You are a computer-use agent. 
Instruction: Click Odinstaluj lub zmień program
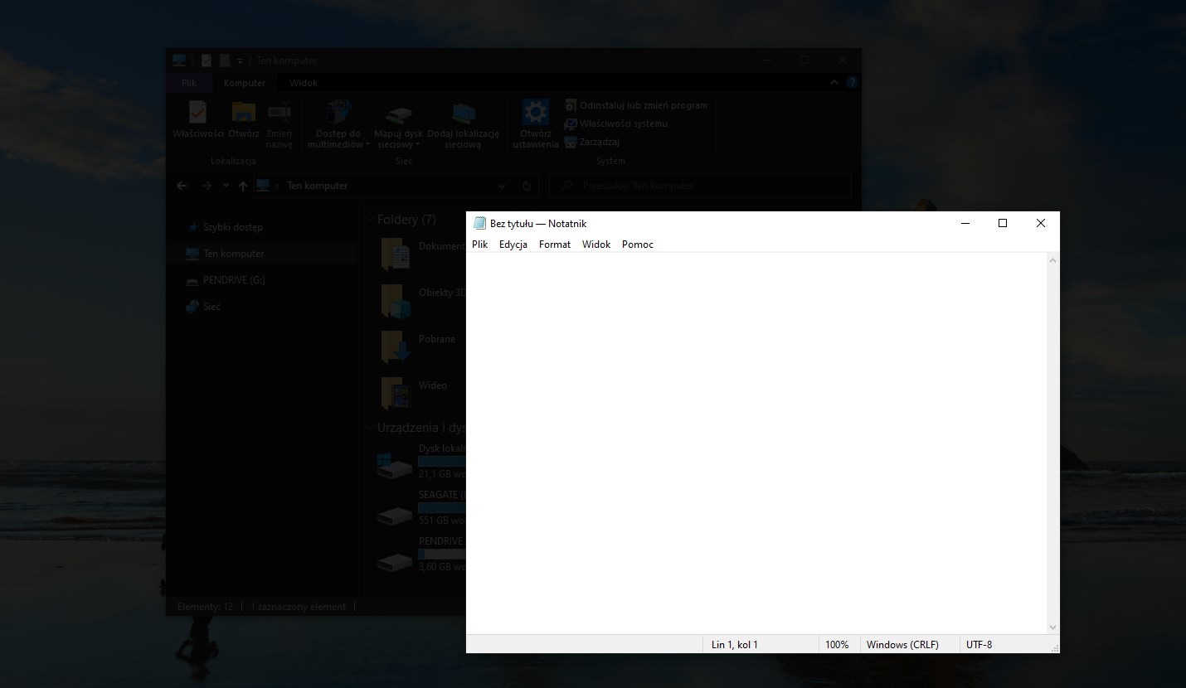636,105
